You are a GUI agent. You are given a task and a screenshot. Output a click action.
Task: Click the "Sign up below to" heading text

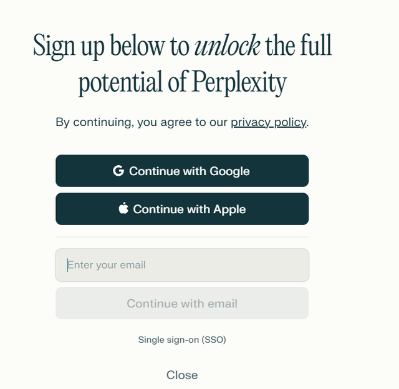tap(111, 46)
